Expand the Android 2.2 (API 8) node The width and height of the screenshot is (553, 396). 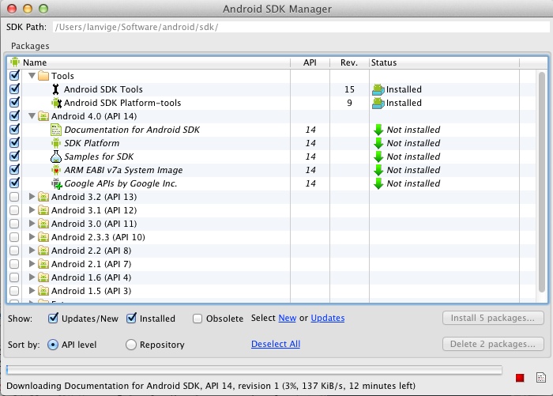32,250
